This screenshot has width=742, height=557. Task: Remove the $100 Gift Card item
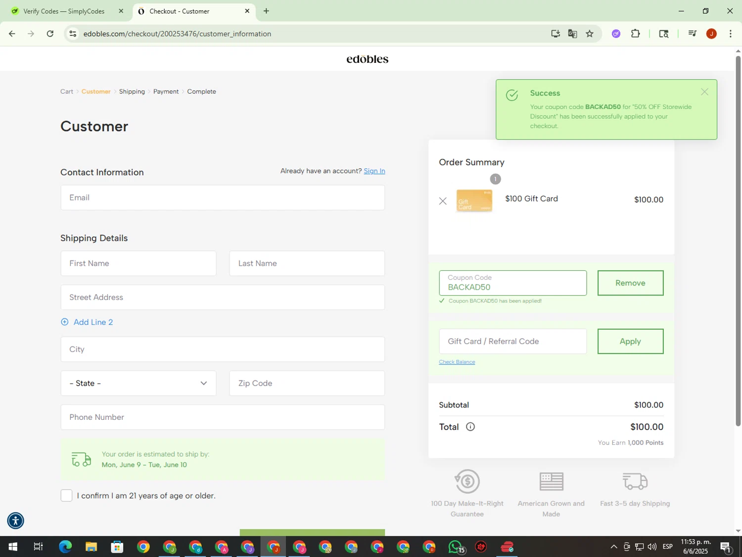click(443, 201)
